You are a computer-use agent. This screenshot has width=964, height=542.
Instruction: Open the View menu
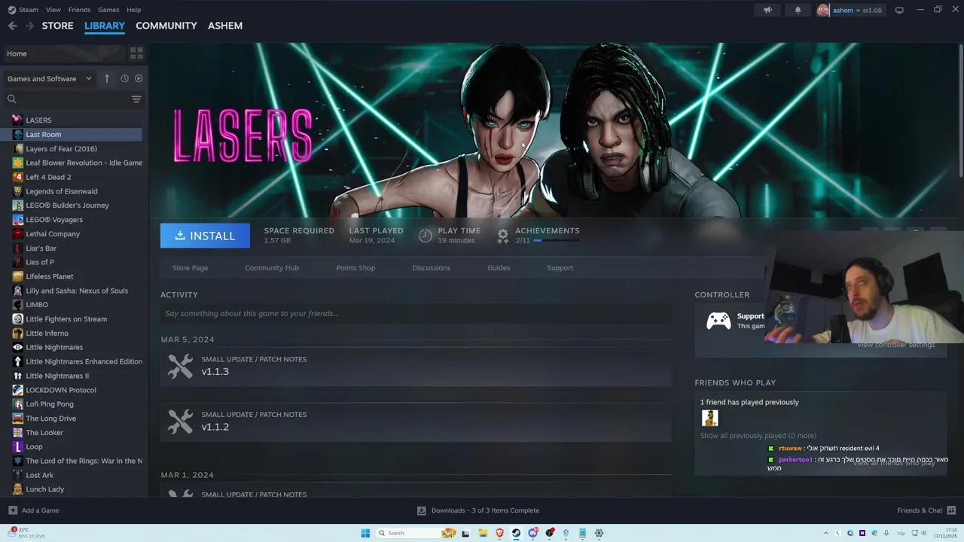[53, 10]
